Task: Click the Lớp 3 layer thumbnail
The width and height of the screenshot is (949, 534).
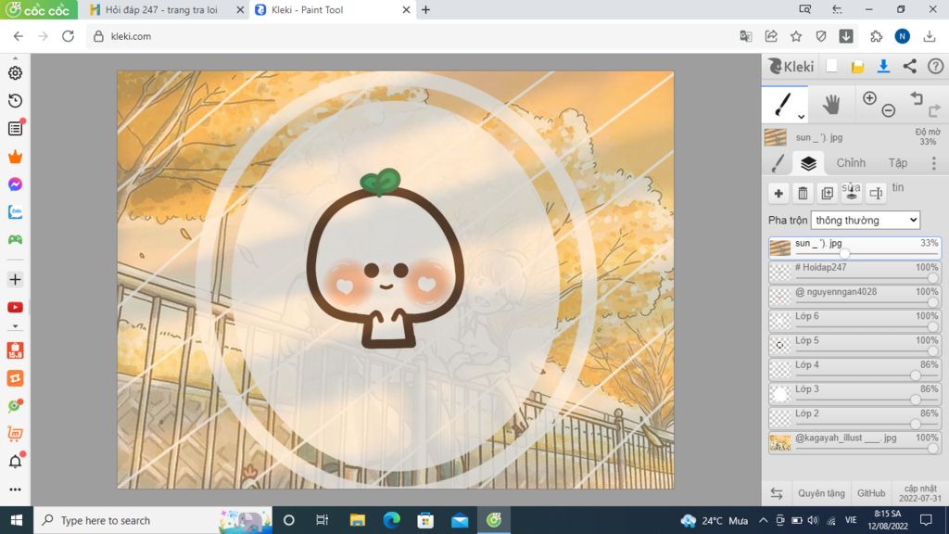Action: [x=780, y=394]
